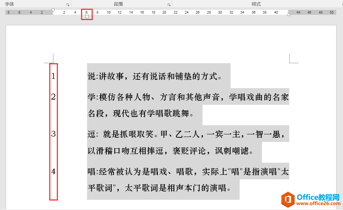Click the line starting with 以滑稽口吻互相捧逗
343x210 pixels.
[x=170, y=151]
